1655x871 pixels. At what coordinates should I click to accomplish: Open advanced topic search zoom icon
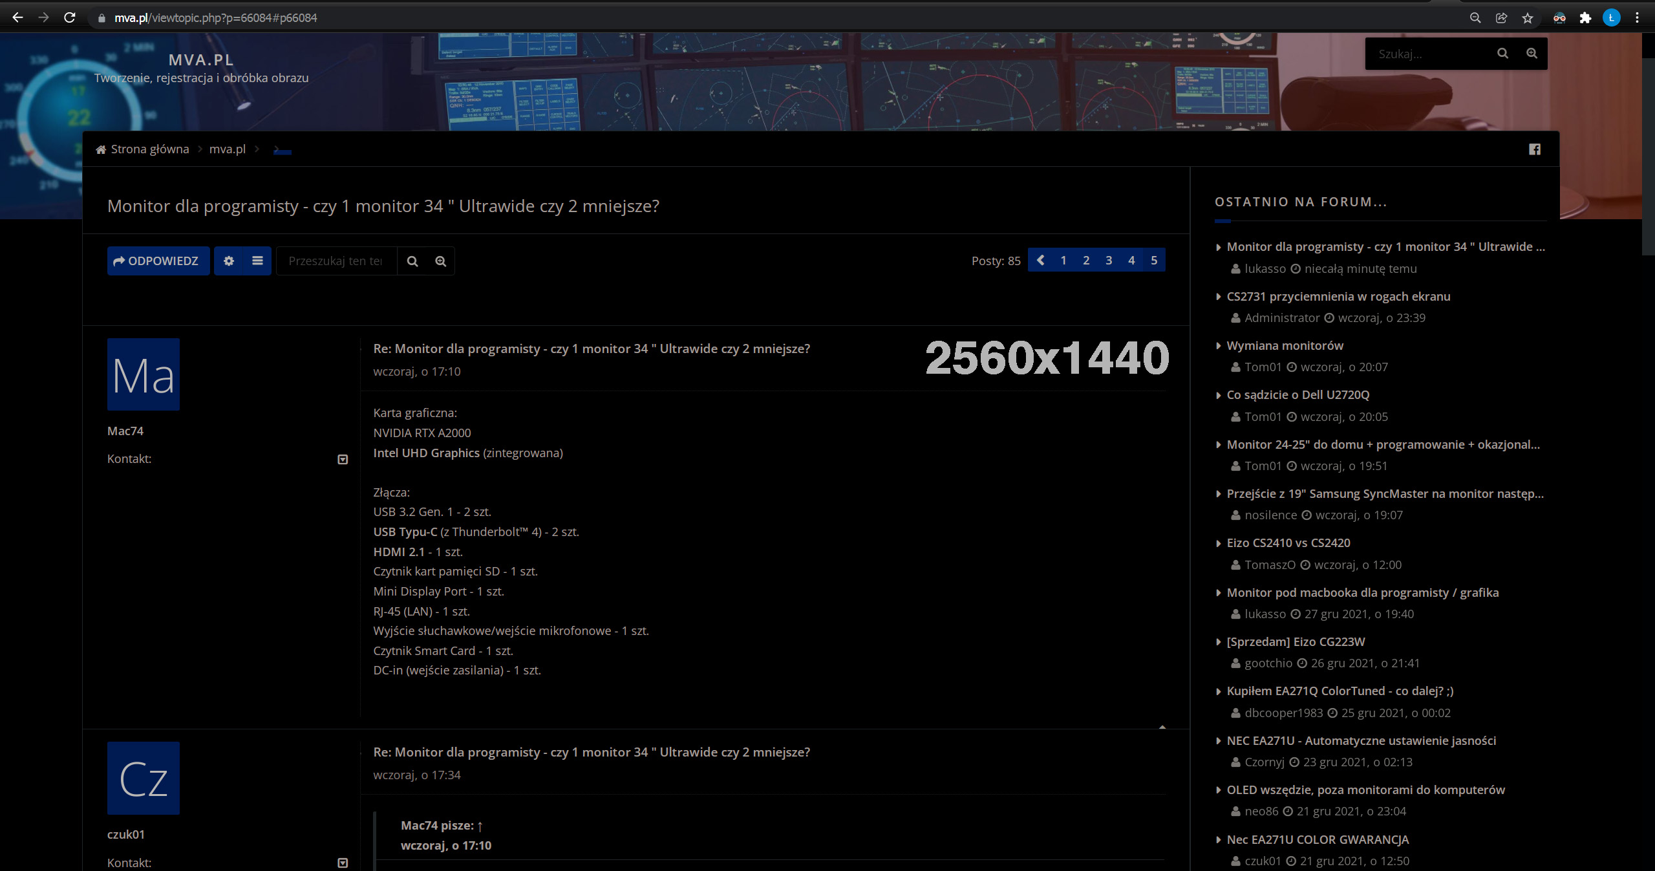pos(440,261)
